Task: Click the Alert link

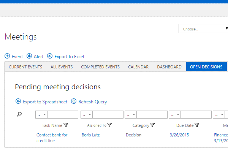Action: tap(38, 57)
